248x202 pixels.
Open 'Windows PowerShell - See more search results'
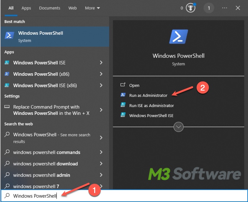[55, 138]
